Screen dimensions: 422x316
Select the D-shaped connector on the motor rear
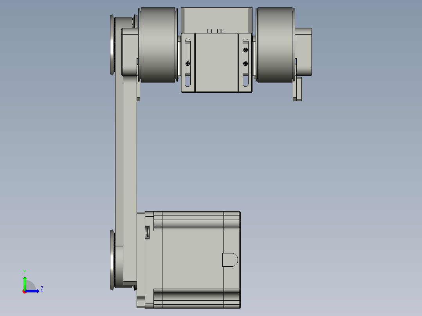pos(230,260)
